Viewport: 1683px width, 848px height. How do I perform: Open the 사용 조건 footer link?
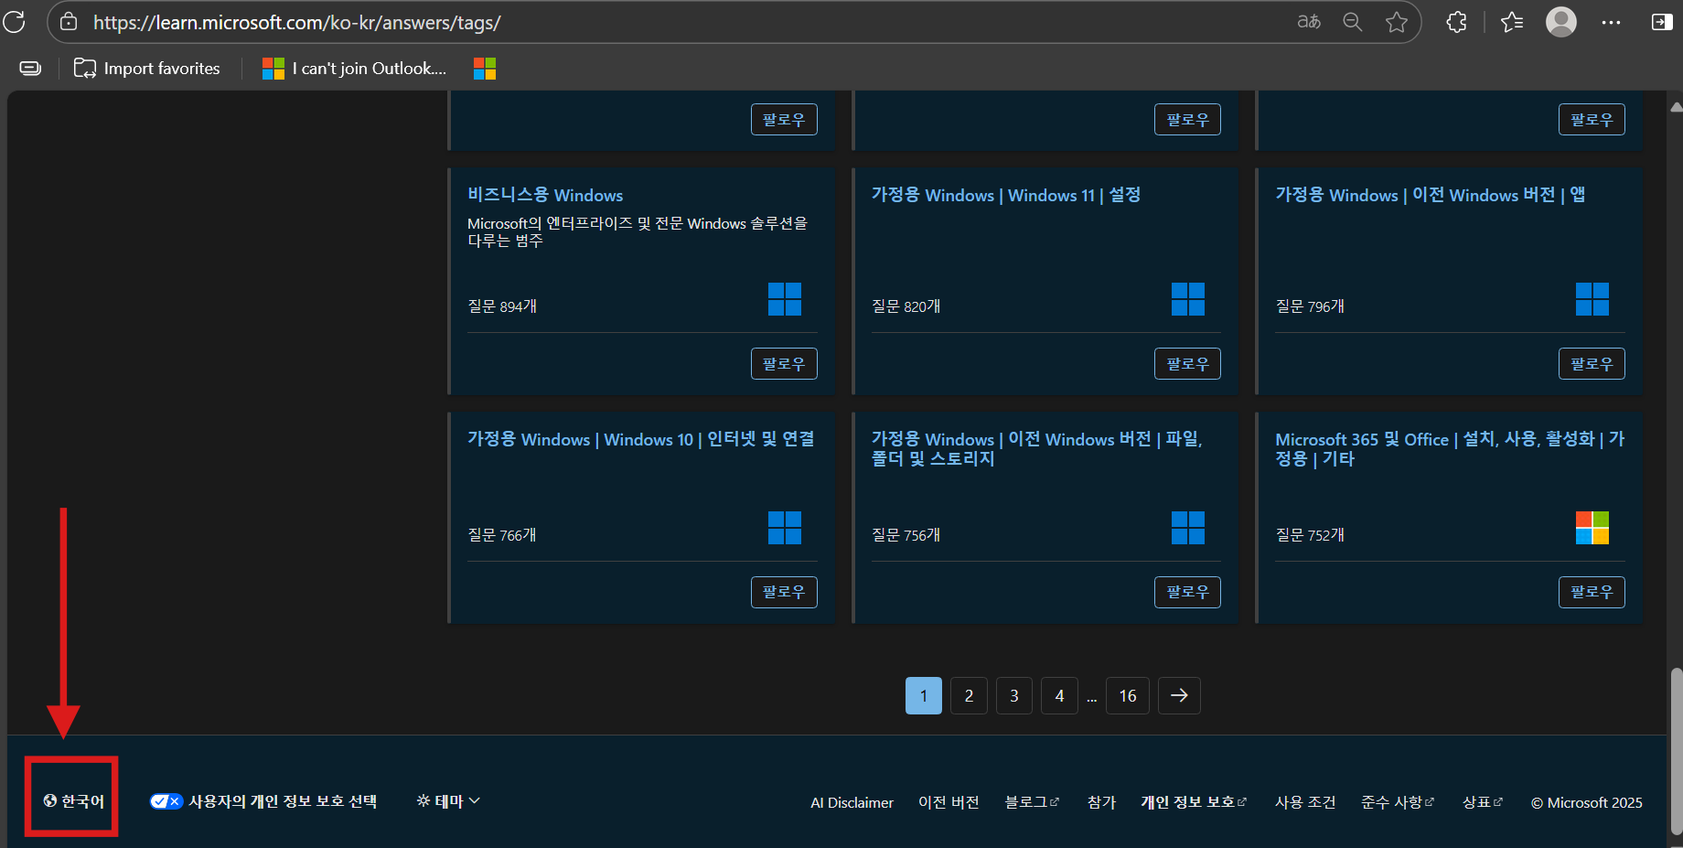pos(1305,802)
